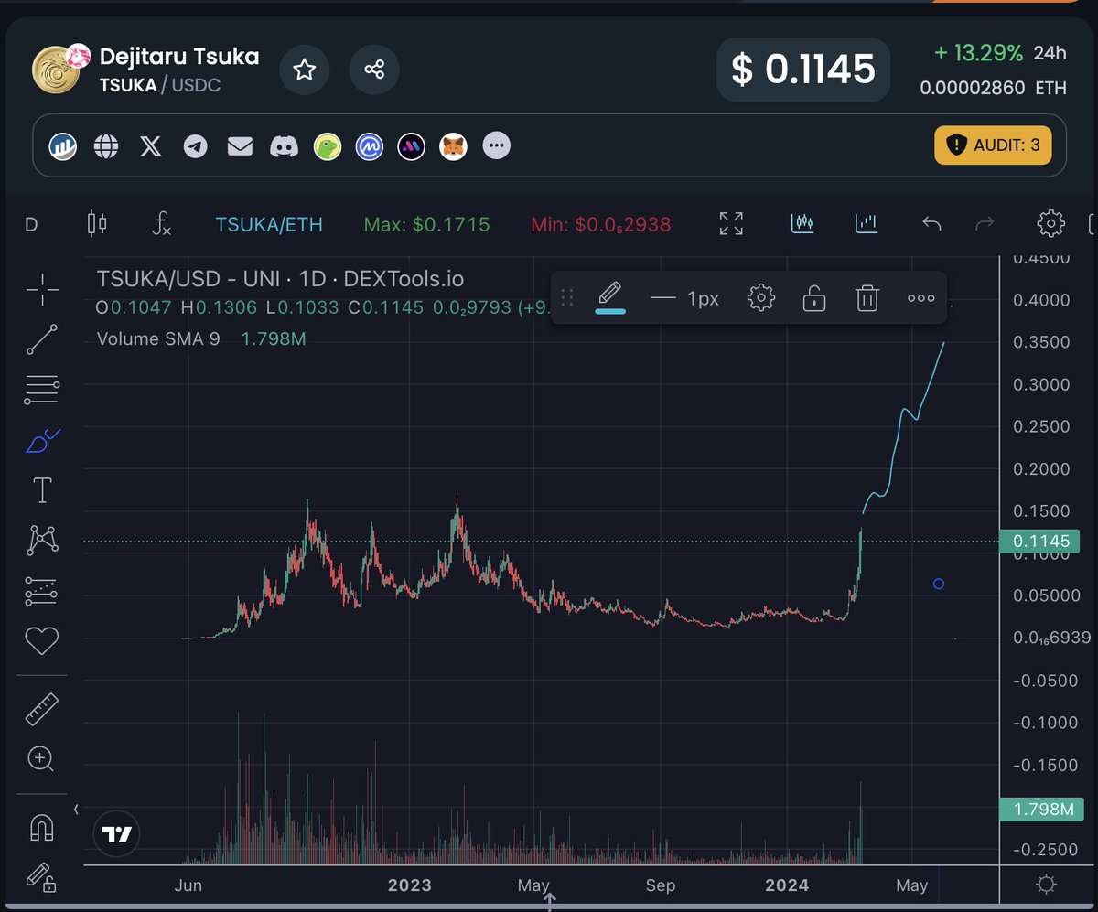Show more links with ellipsis button
1098x912 pixels.
(x=497, y=145)
